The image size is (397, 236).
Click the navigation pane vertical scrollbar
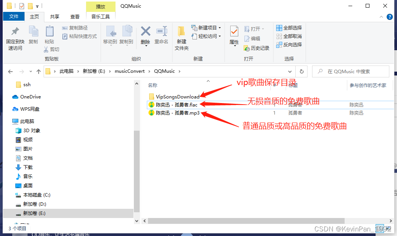click(137, 171)
